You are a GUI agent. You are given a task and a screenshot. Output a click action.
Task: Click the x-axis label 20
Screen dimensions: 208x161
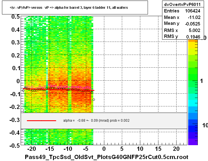coord(176,149)
